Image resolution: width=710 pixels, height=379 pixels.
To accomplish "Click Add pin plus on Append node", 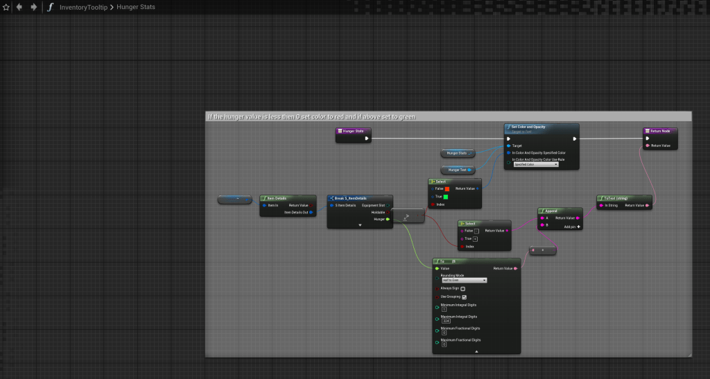I will 573,227.
